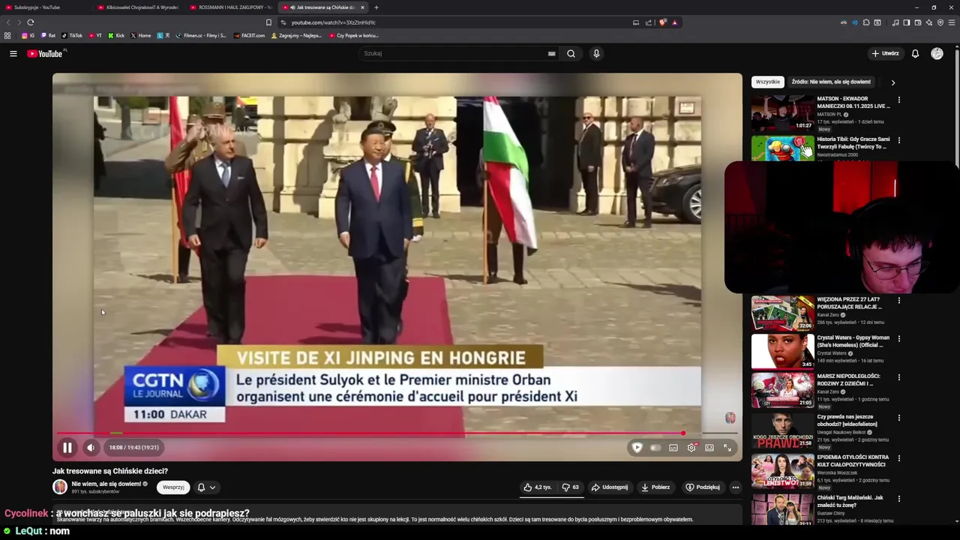Open MATSON - EKWADOR MANIECZKI video thumbnail
Viewport: 960px width, 540px height.
point(782,112)
